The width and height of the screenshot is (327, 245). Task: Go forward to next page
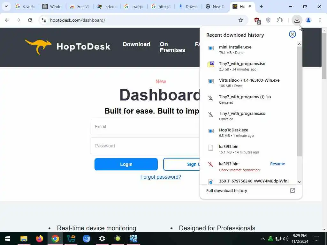[19, 20]
